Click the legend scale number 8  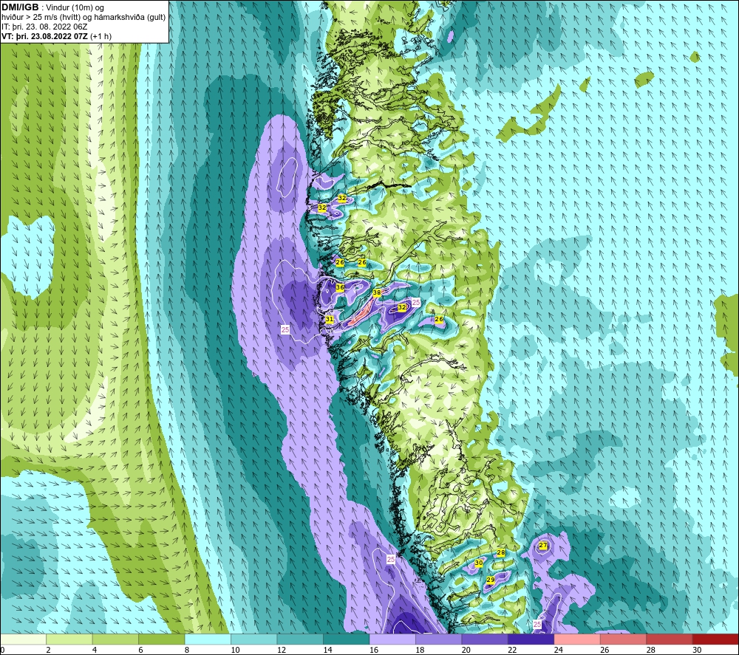[x=187, y=650]
